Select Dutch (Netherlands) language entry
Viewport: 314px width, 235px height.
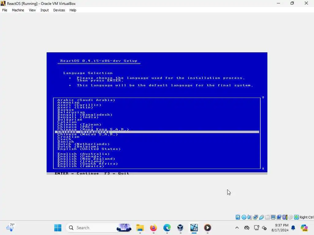(x=83, y=144)
